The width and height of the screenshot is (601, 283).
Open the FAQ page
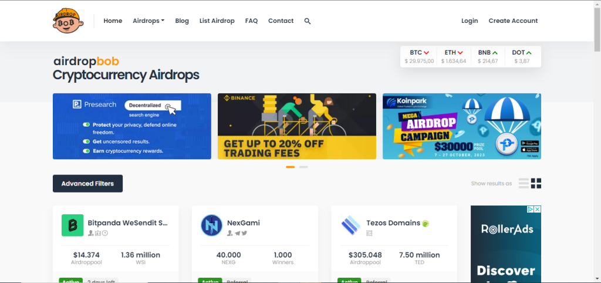251,21
